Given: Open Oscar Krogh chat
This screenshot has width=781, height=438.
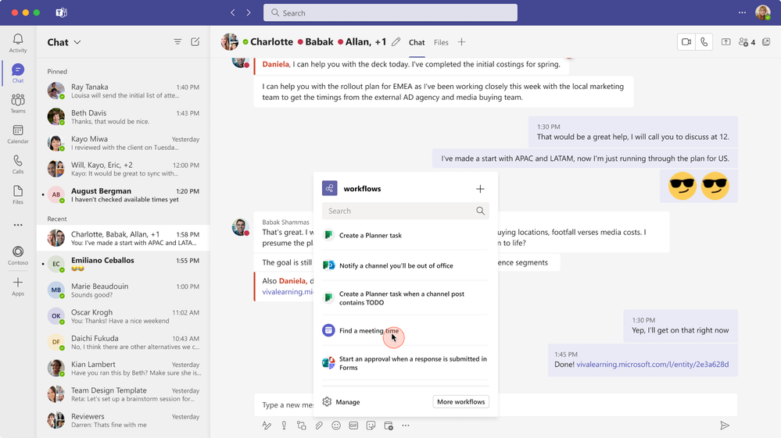Looking at the screenshot, I should click(x=123, y=316).
